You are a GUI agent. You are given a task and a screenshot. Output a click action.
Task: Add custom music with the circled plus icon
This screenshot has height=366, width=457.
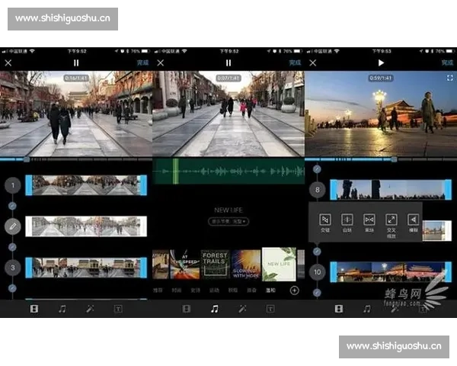294,291
